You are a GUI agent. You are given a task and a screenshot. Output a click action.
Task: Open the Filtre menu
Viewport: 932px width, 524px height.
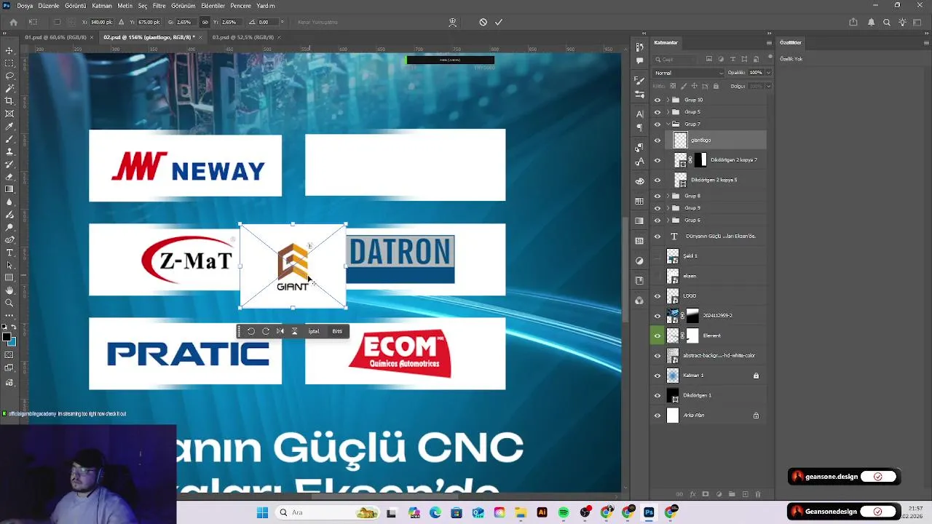159,6
